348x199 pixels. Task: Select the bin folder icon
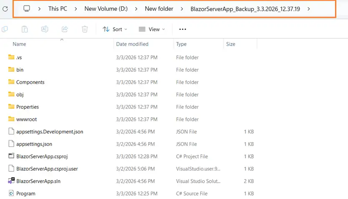[x=11, y=69]
